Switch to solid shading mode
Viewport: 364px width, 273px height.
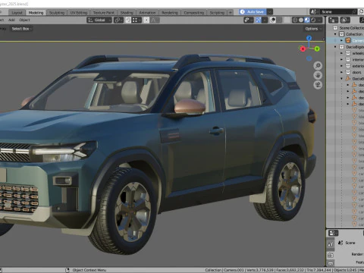click(301, 20)
